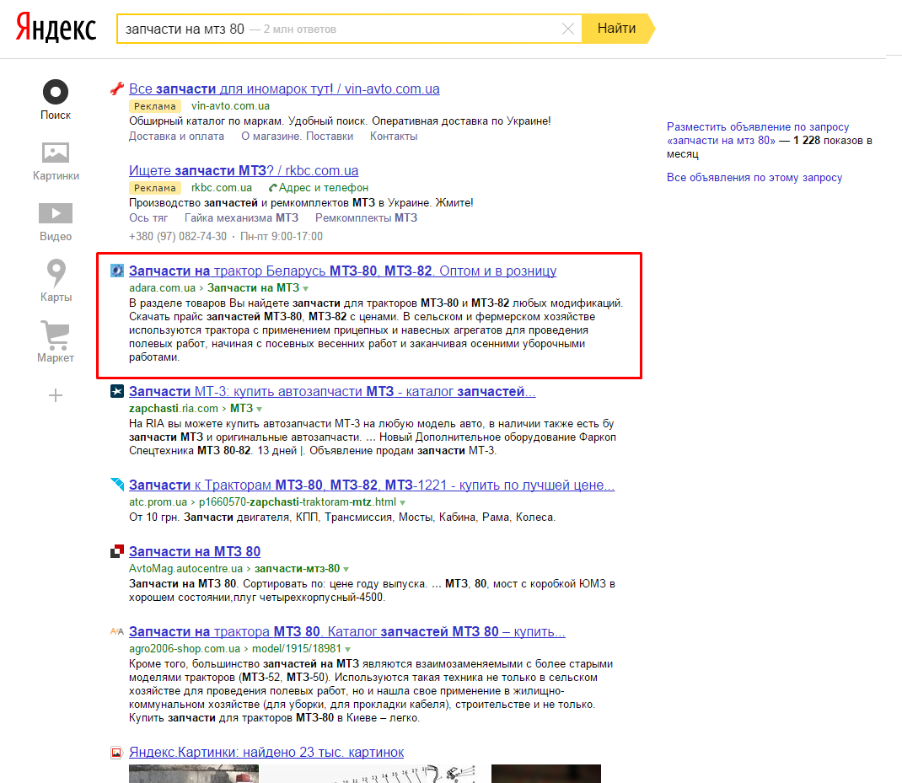Expand the dropdown arrow after adara.com.ua Запчасти на МТЗ
This screenshot has width=902, height=783.
click(x=305, y=288)
